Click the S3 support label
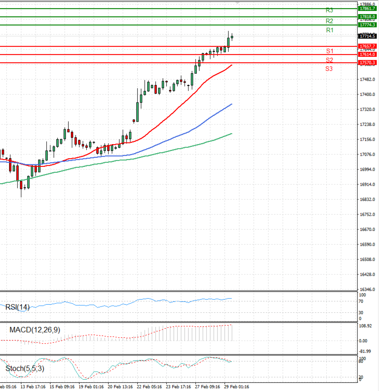 pyautogui.click(x=329, y=69)
